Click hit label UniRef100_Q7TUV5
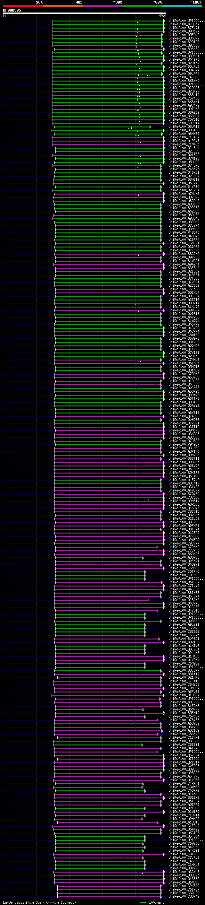The image size is (205, 905). pos(184,279)
